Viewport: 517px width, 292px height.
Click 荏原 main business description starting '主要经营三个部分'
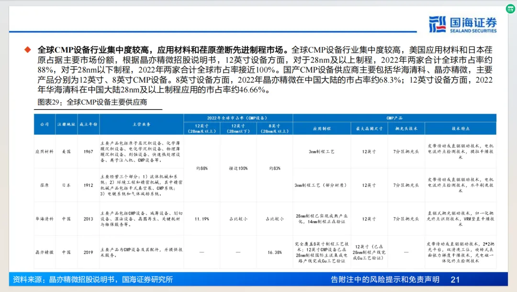141,185
